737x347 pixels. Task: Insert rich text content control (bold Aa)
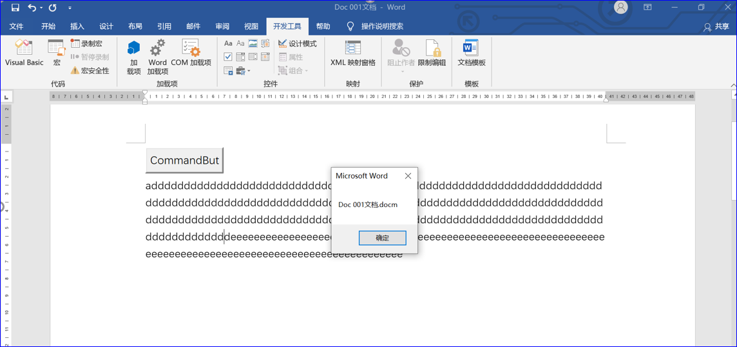click(229, 44)
